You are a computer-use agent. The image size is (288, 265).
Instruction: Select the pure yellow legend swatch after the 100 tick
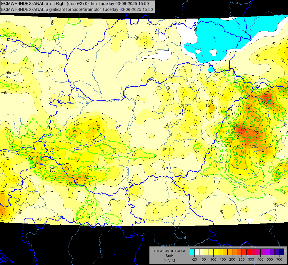click(216, 252)
